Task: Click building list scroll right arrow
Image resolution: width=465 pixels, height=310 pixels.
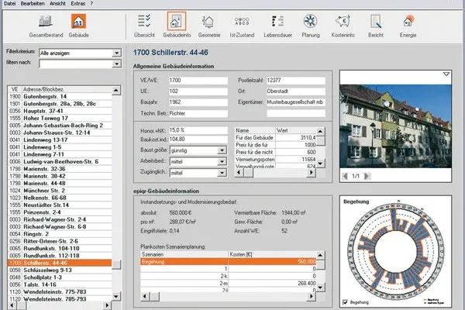Action: (x=107, y=305)
